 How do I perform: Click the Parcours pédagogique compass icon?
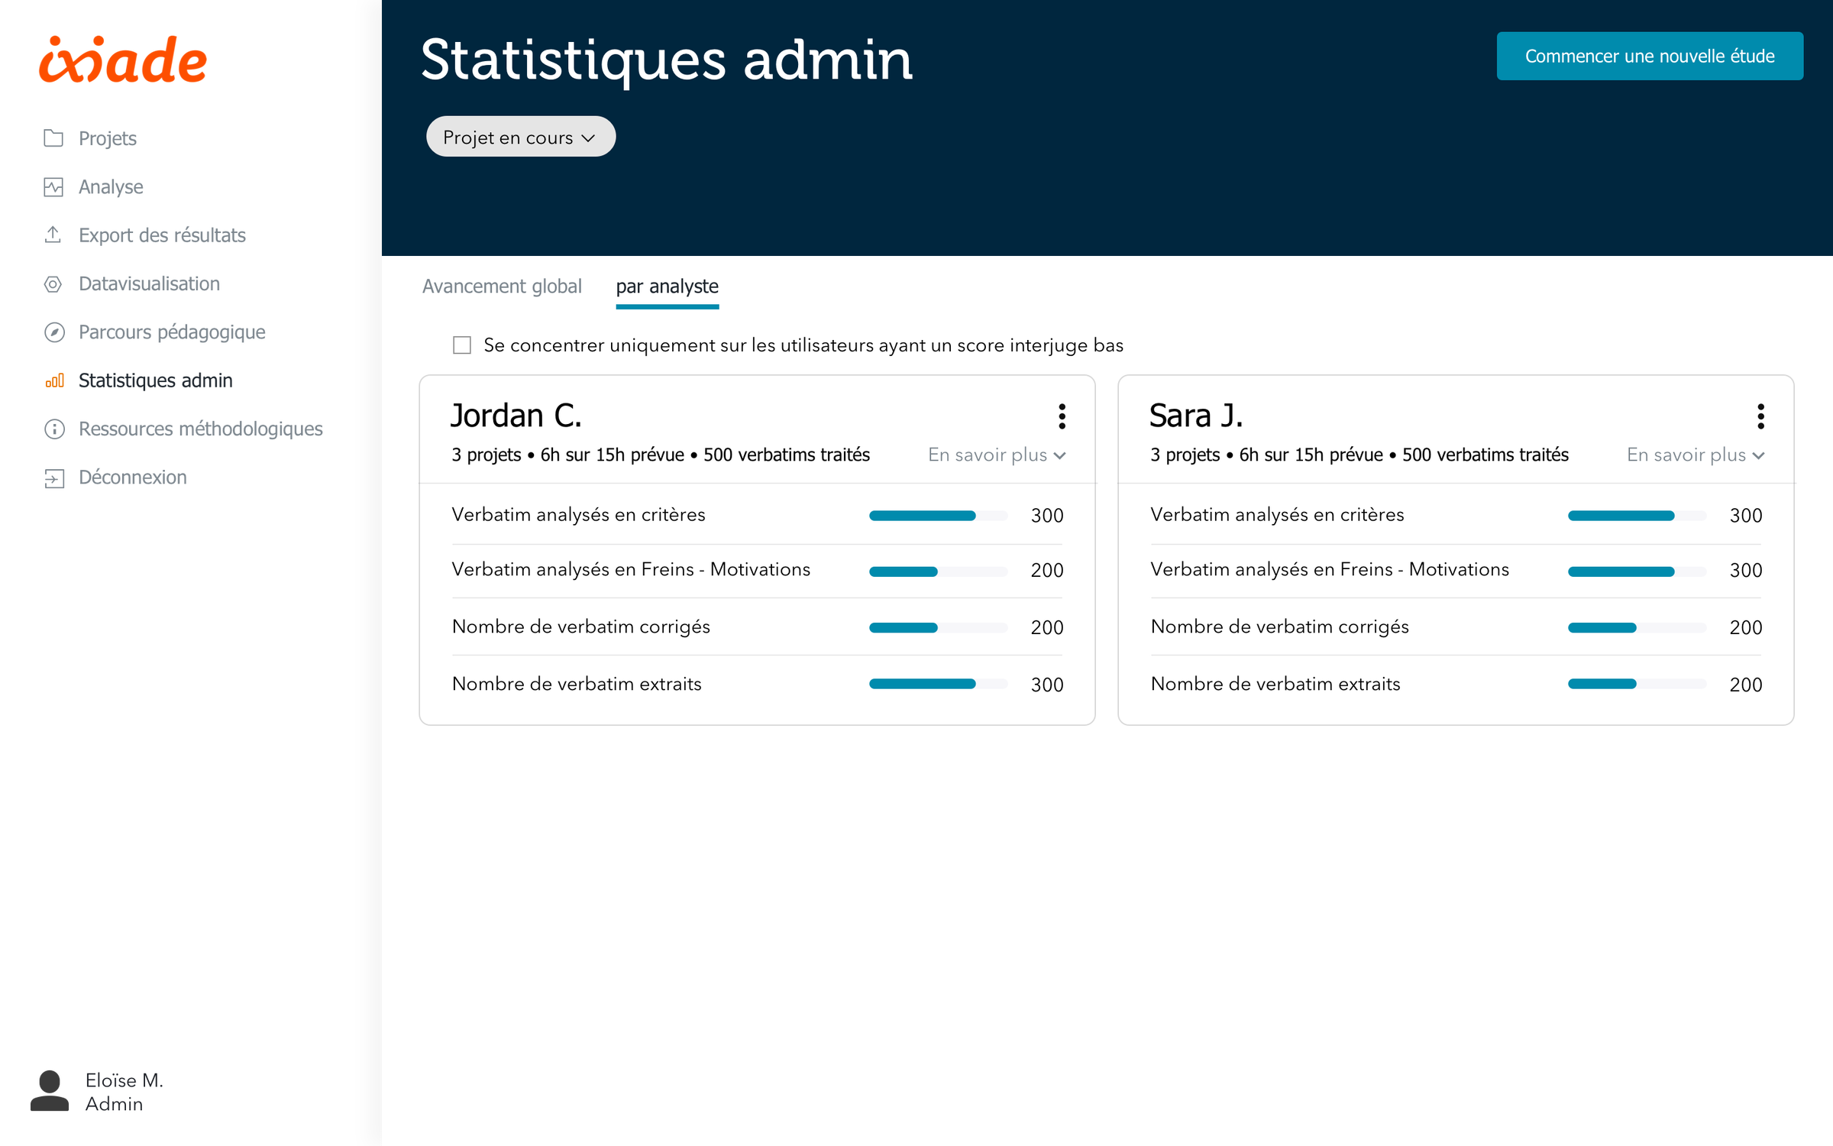(54, 332)
